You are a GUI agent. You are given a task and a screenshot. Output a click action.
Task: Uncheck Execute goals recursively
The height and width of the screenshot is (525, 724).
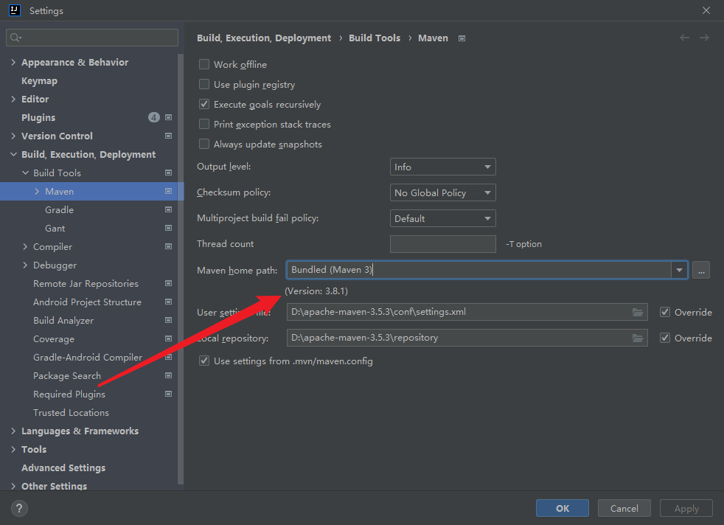(204, 104)
